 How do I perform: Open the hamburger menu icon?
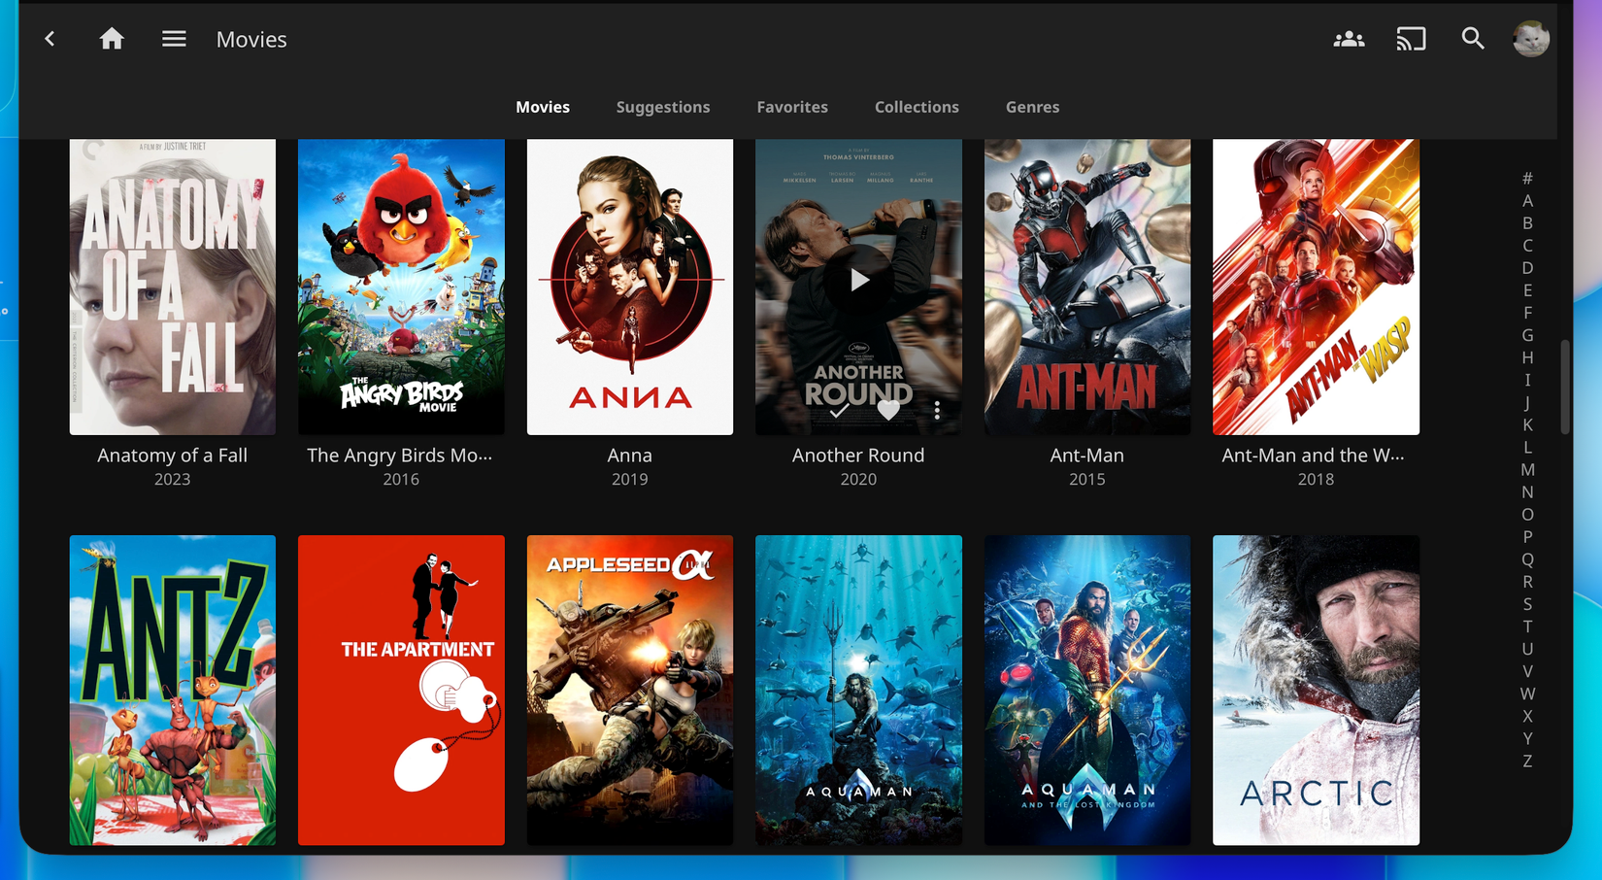[174, 39]
